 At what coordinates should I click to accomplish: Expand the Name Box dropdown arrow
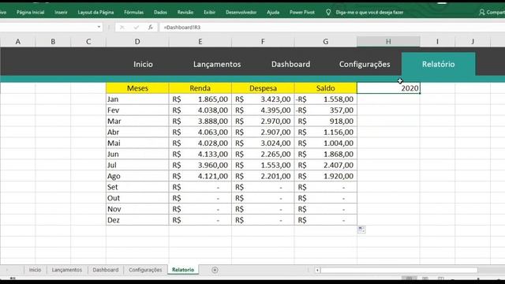(x=99, y=27)
